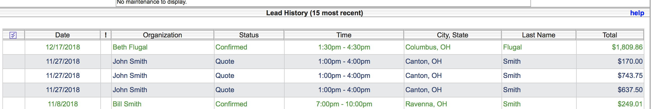Sort by City, State column header

pyautogui.click(x=452, y=35)
